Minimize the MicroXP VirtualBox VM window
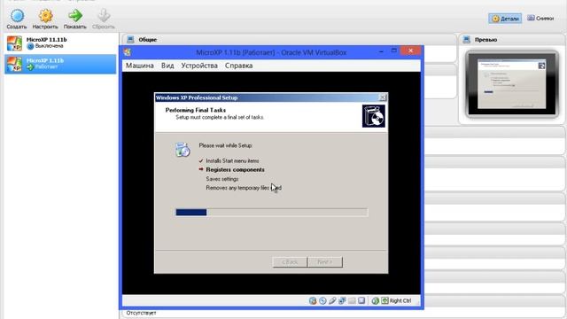This screenshot has height=319, width=567. (381, 51)
